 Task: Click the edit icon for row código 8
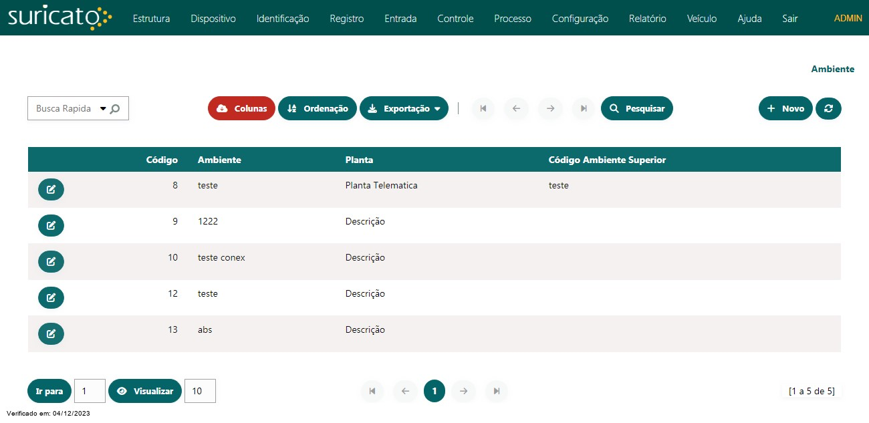pyautogui.click(x=51, y=190)
